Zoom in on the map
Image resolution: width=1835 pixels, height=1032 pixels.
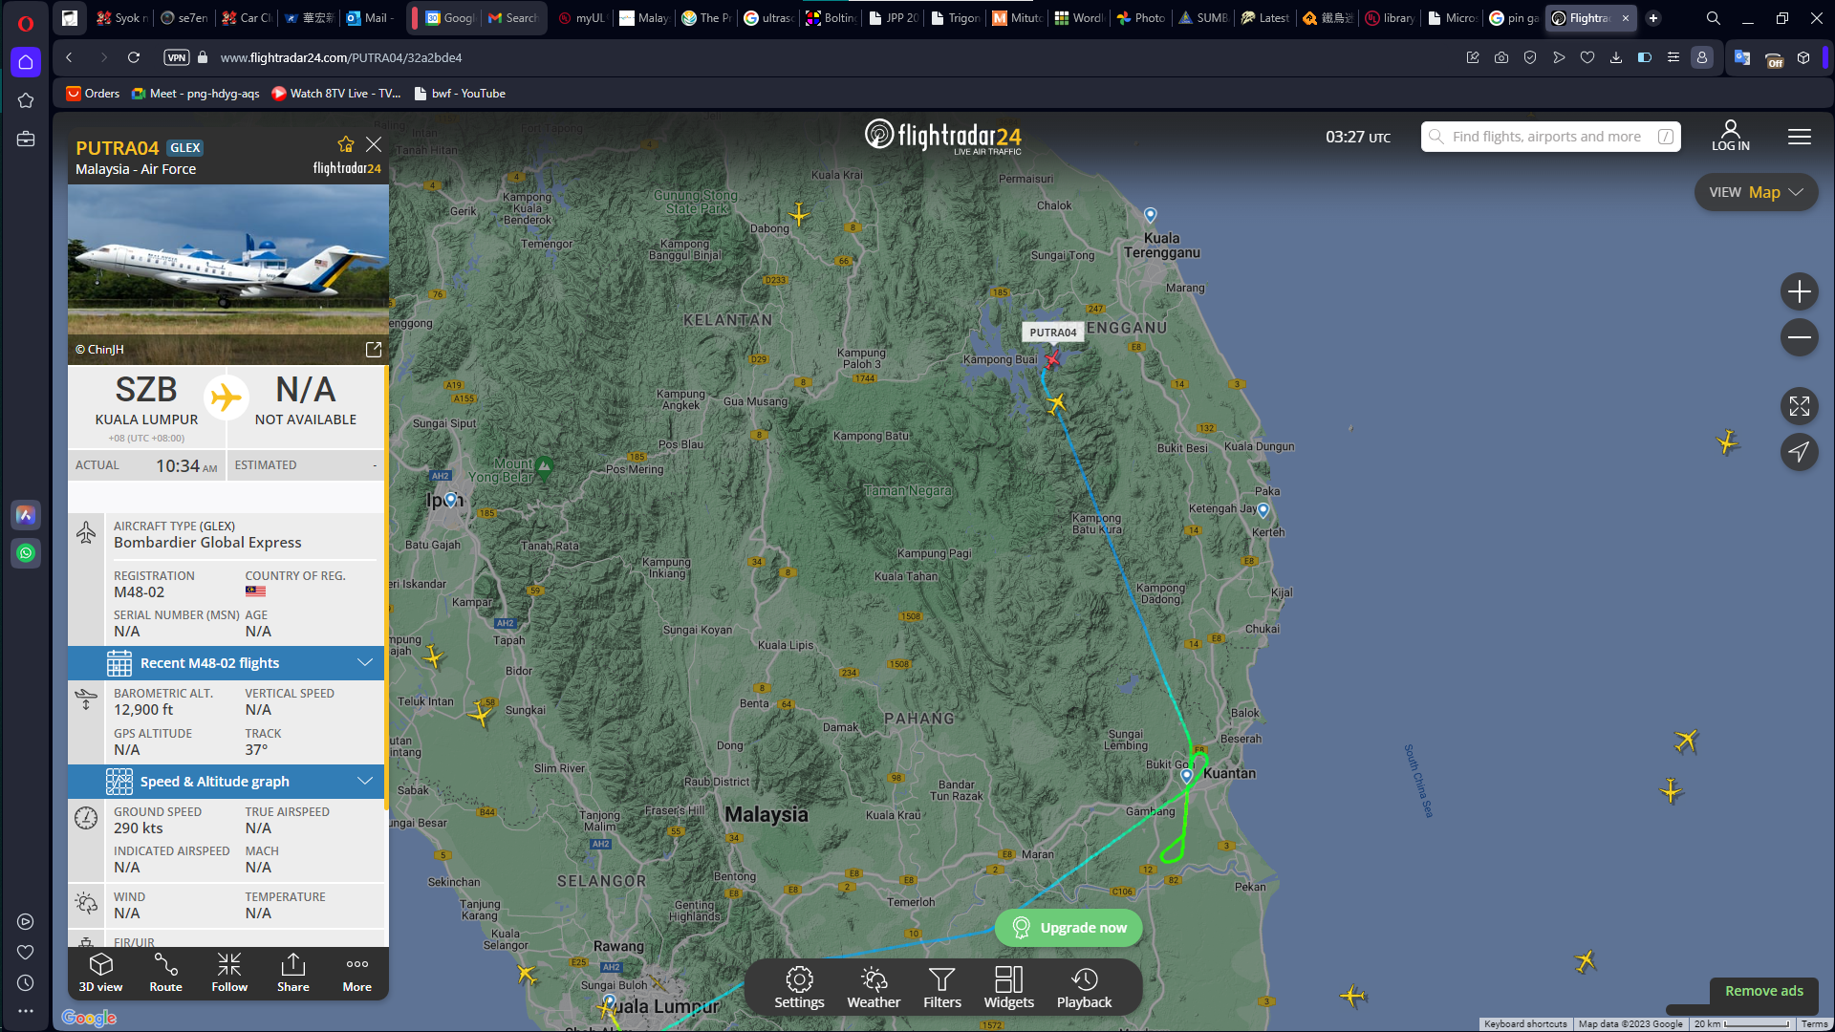click(x=1800, y=291)
